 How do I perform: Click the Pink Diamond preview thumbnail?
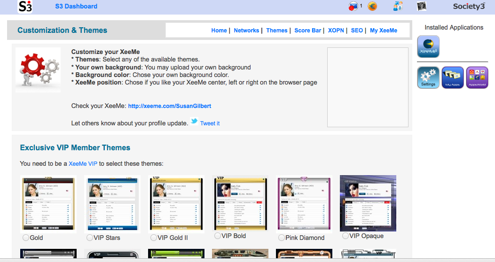pos(304,204)
